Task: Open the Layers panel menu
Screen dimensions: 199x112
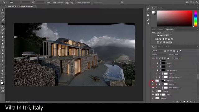Action: click(197, 47)
